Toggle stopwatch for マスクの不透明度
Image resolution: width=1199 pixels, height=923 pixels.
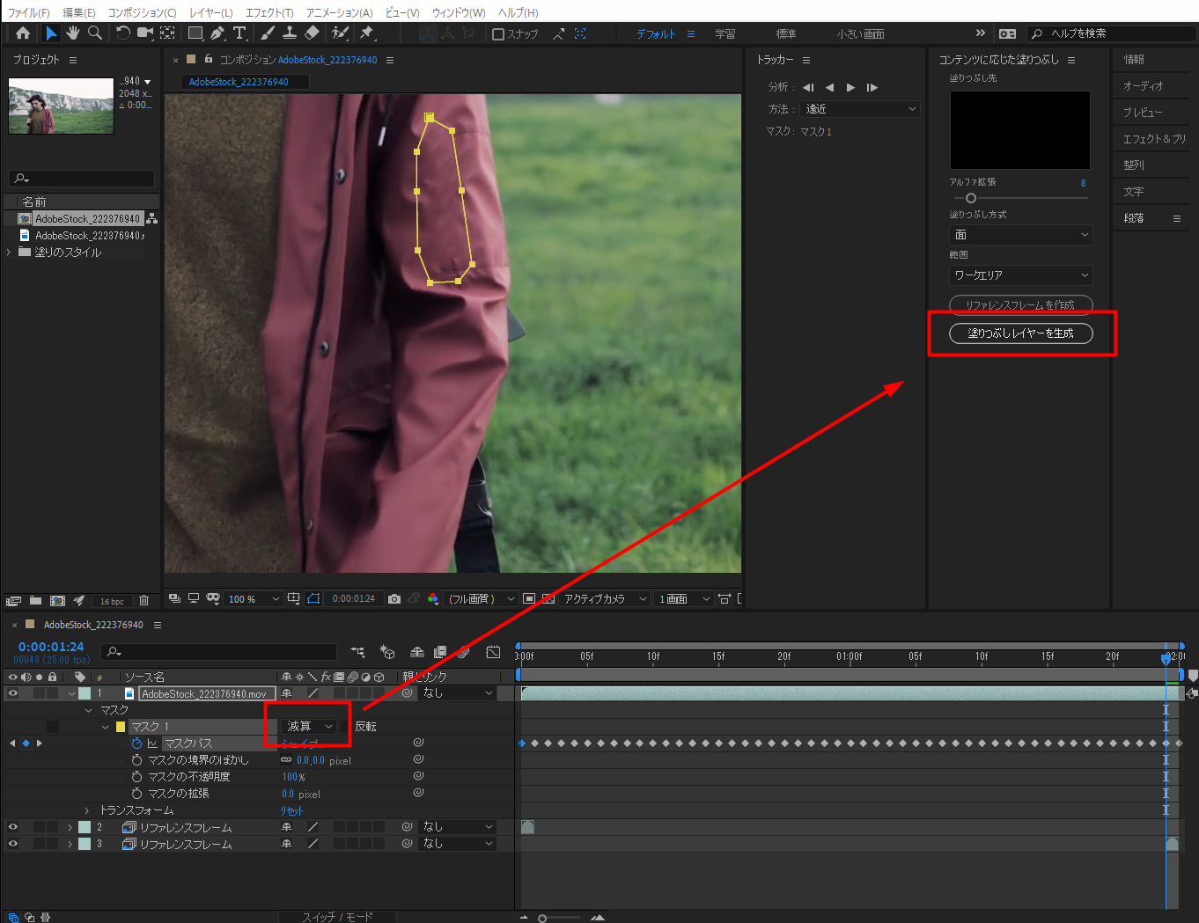[136, 777]
